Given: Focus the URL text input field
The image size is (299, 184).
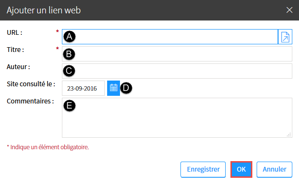Looking at the screenshot, I should click(170, 37).
